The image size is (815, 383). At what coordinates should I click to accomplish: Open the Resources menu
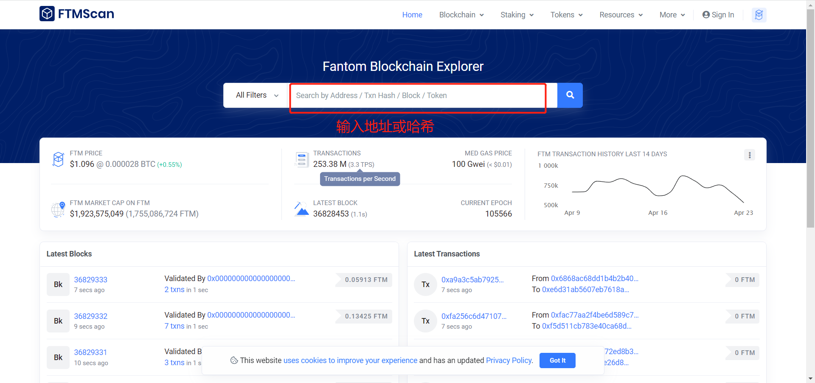(x=621, y=15)
